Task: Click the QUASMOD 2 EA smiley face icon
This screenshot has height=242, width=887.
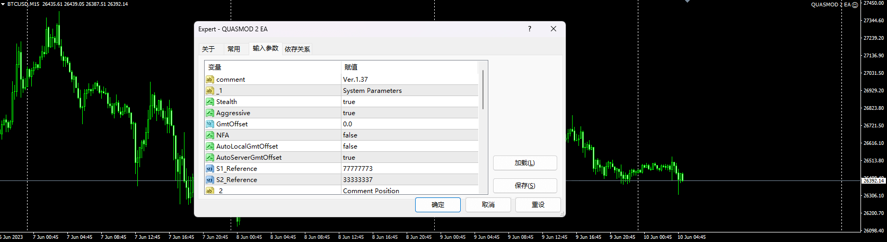Action: [855, 5]
